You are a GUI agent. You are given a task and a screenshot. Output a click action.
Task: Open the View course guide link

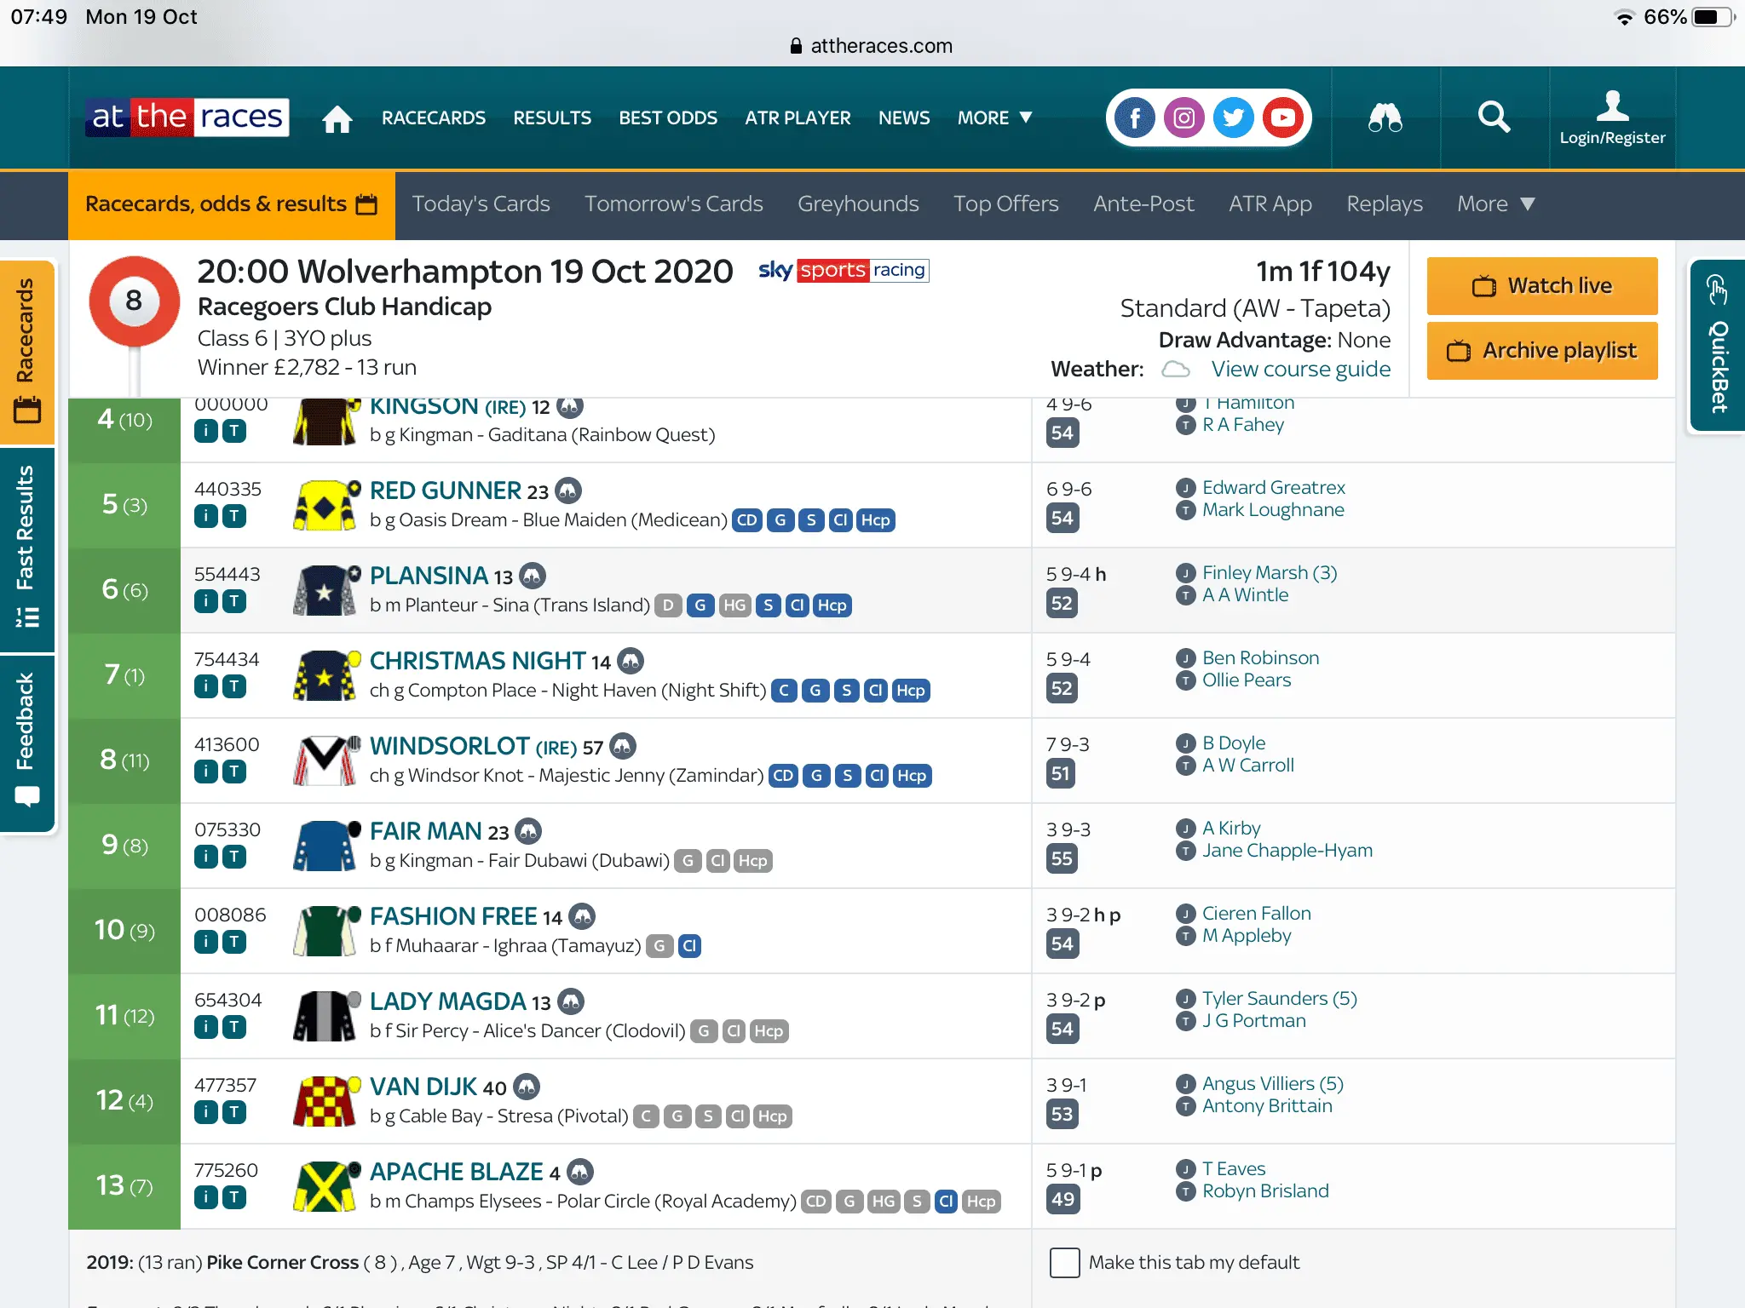coord(1300,369)
